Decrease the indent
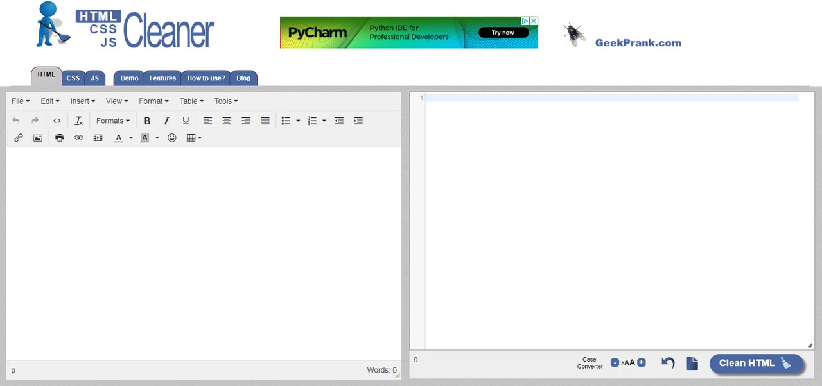Viewport: 822px width, 386px height. pos(339,121)
